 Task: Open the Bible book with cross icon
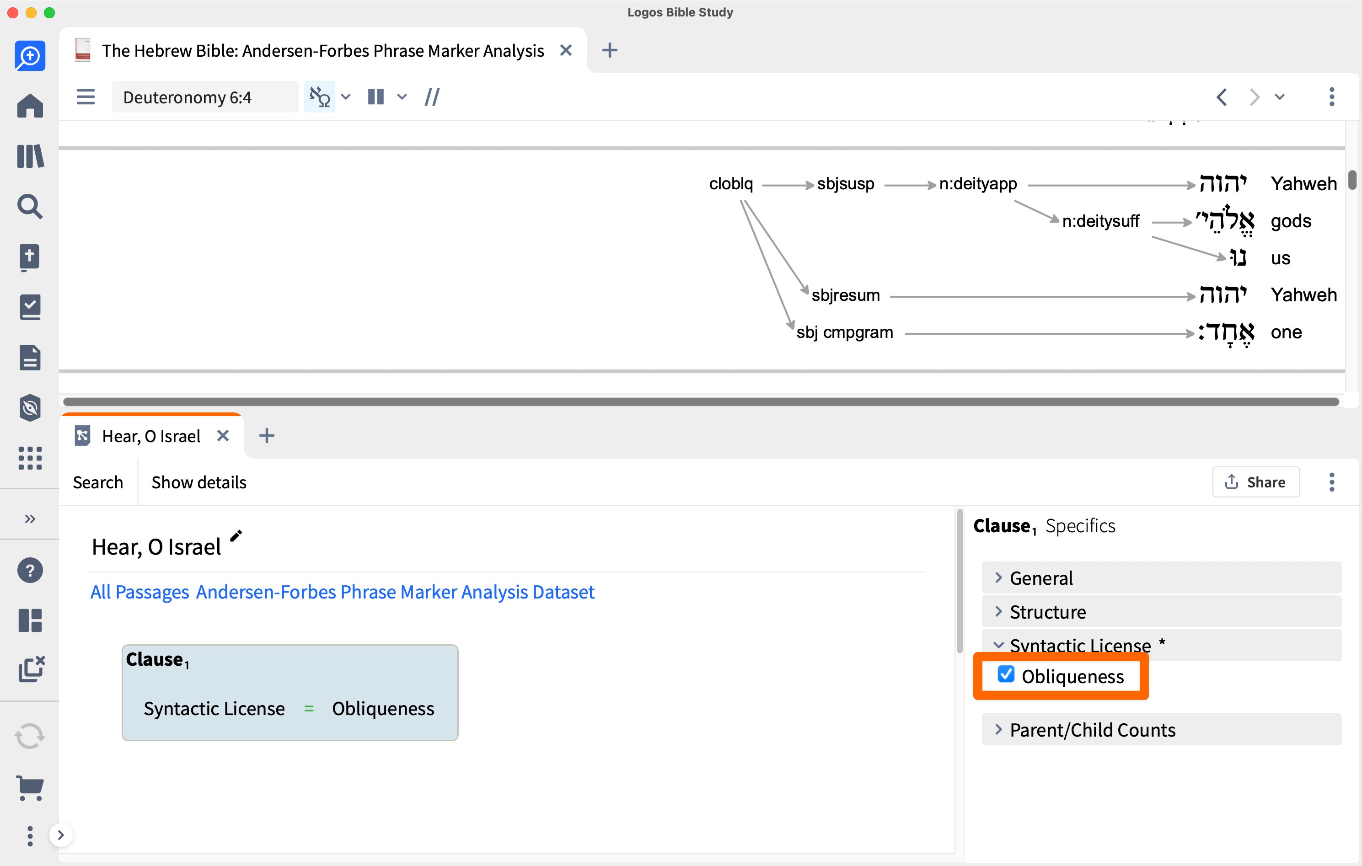[30, 257]
